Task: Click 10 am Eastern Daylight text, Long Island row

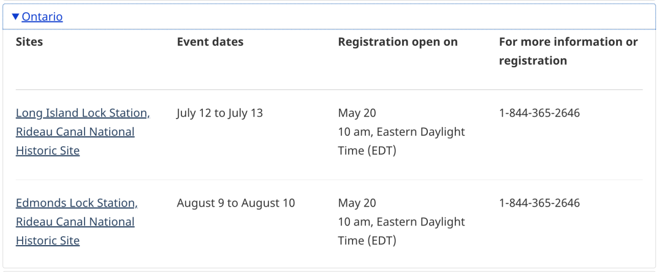Action: click(401, 132)
